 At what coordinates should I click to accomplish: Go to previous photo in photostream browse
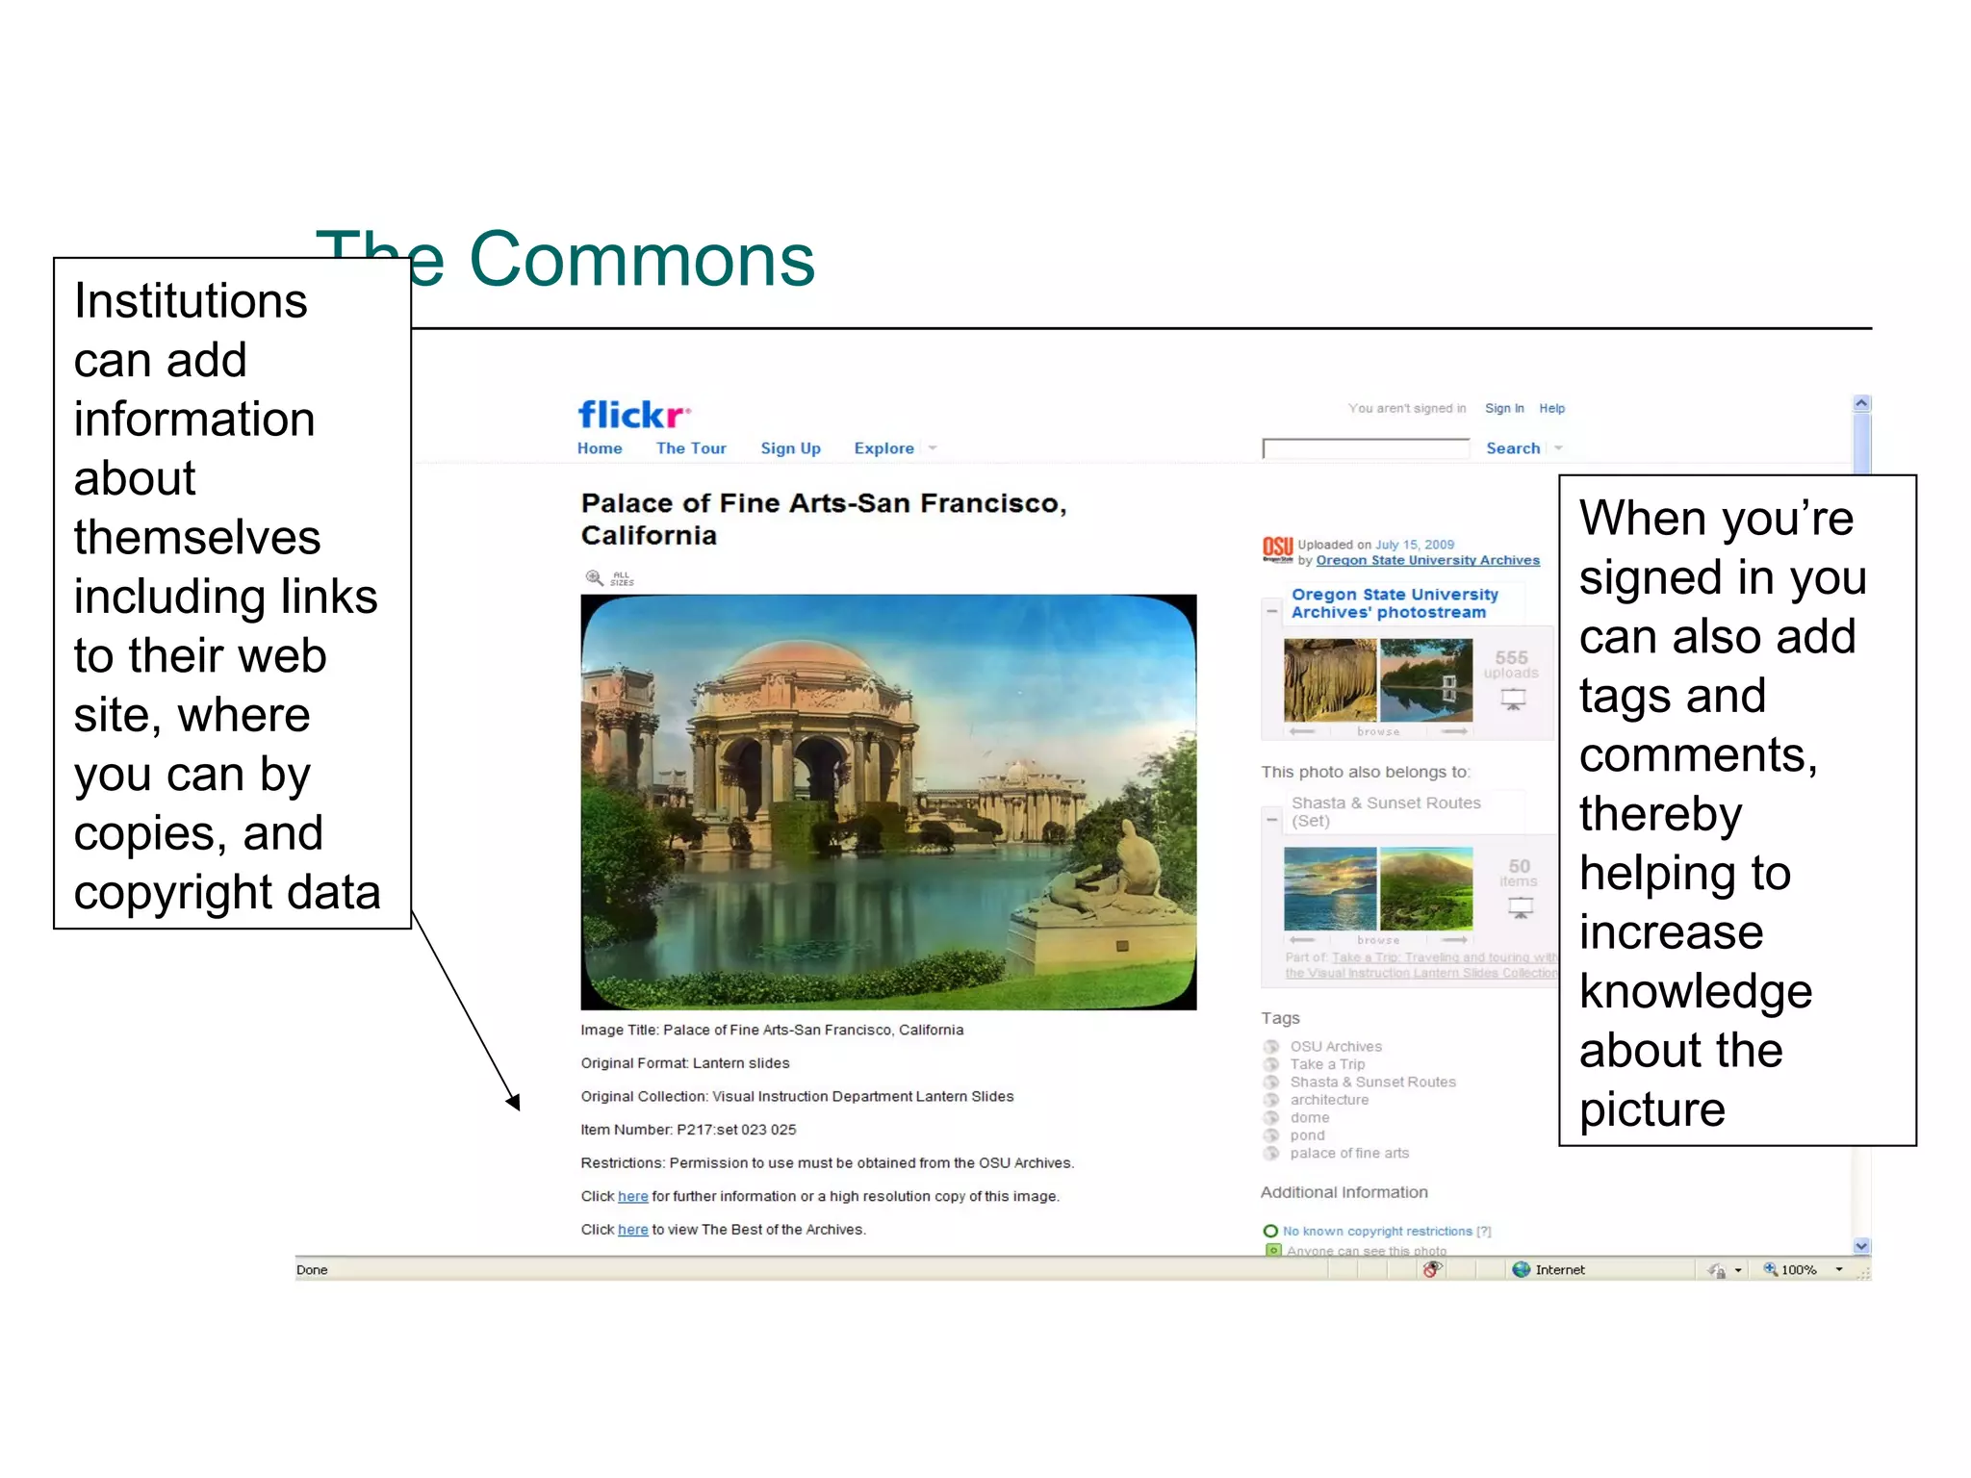point(1302,731)
